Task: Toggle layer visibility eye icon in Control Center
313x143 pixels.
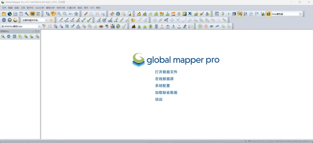Action: coord(32,36)
